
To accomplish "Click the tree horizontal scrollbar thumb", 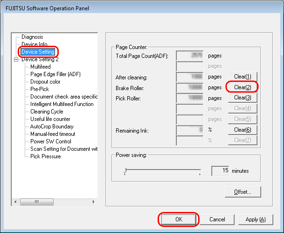I will (37, 202).
